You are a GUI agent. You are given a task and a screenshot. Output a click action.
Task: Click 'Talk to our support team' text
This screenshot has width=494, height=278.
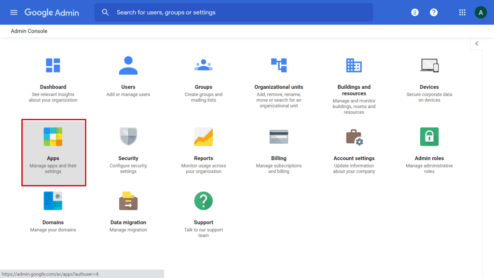point(204,233)
